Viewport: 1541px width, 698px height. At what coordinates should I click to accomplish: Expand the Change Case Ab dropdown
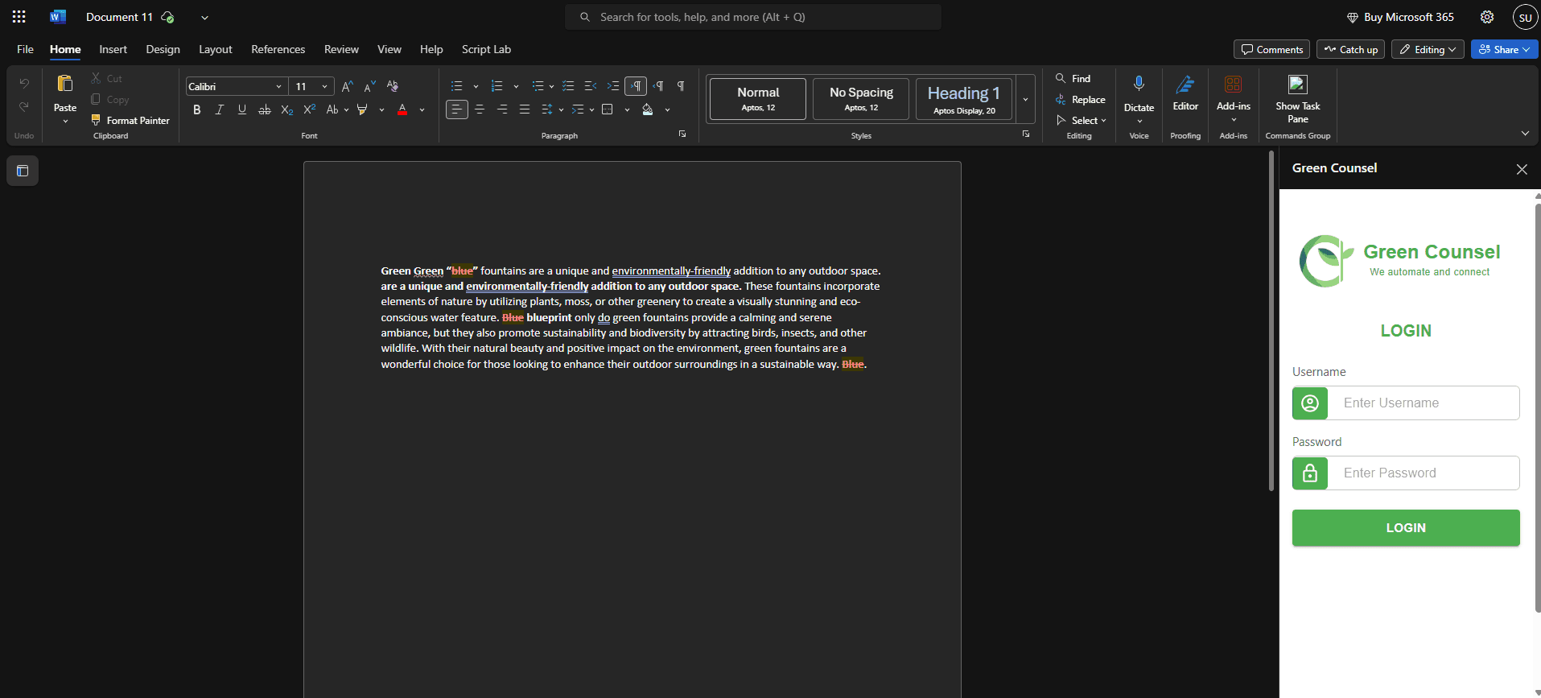point(346,109)
